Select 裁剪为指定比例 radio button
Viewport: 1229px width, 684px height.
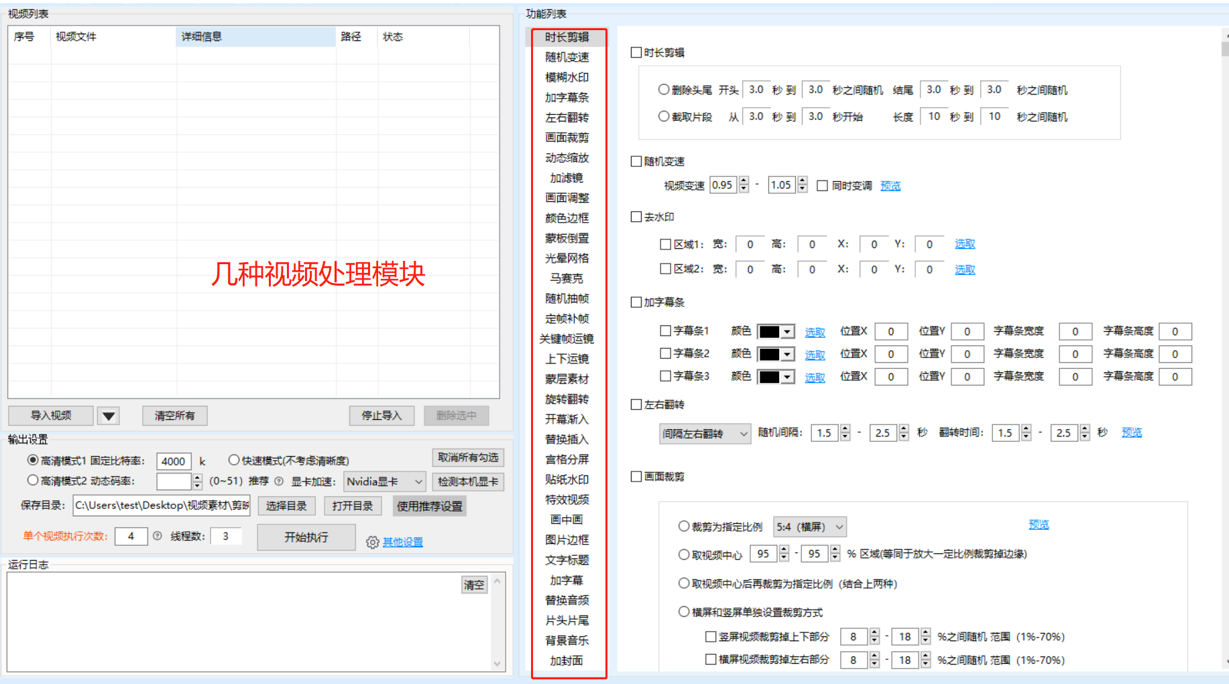(684, 526)
